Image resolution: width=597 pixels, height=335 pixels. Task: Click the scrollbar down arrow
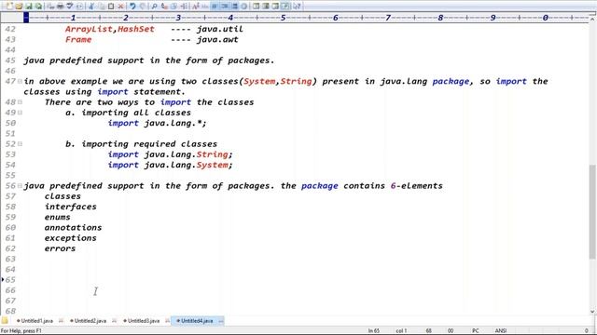592,312
